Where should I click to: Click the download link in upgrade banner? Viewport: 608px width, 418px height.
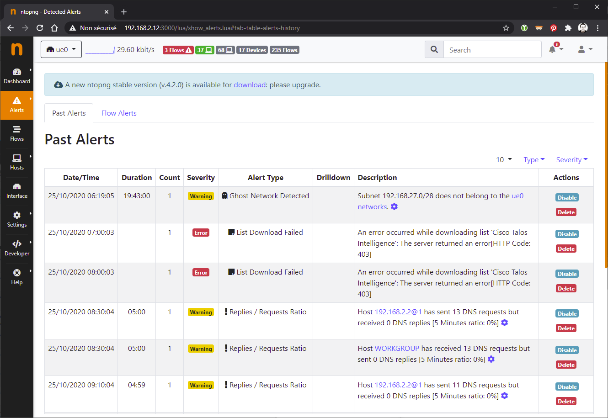pyautogui.click(x=250, y=85)
